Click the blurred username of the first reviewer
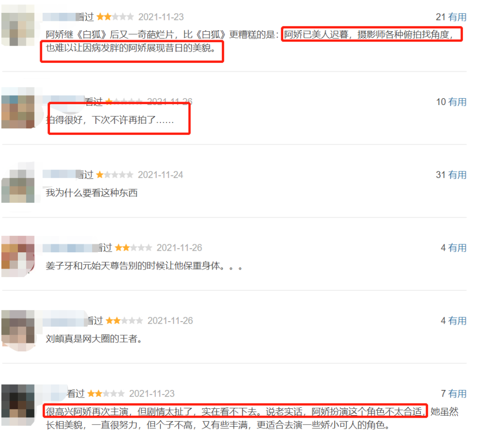 [61, 17]
